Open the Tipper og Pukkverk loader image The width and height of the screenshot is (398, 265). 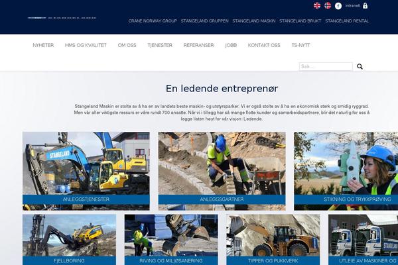click(273, 235)
